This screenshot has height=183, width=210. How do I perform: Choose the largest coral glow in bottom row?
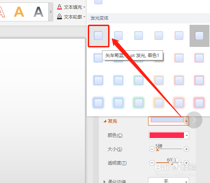179,103
